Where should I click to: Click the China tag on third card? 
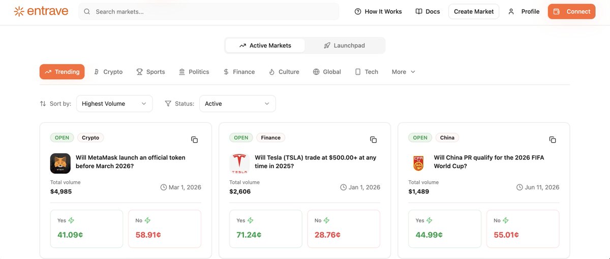[x=447, y=138]
